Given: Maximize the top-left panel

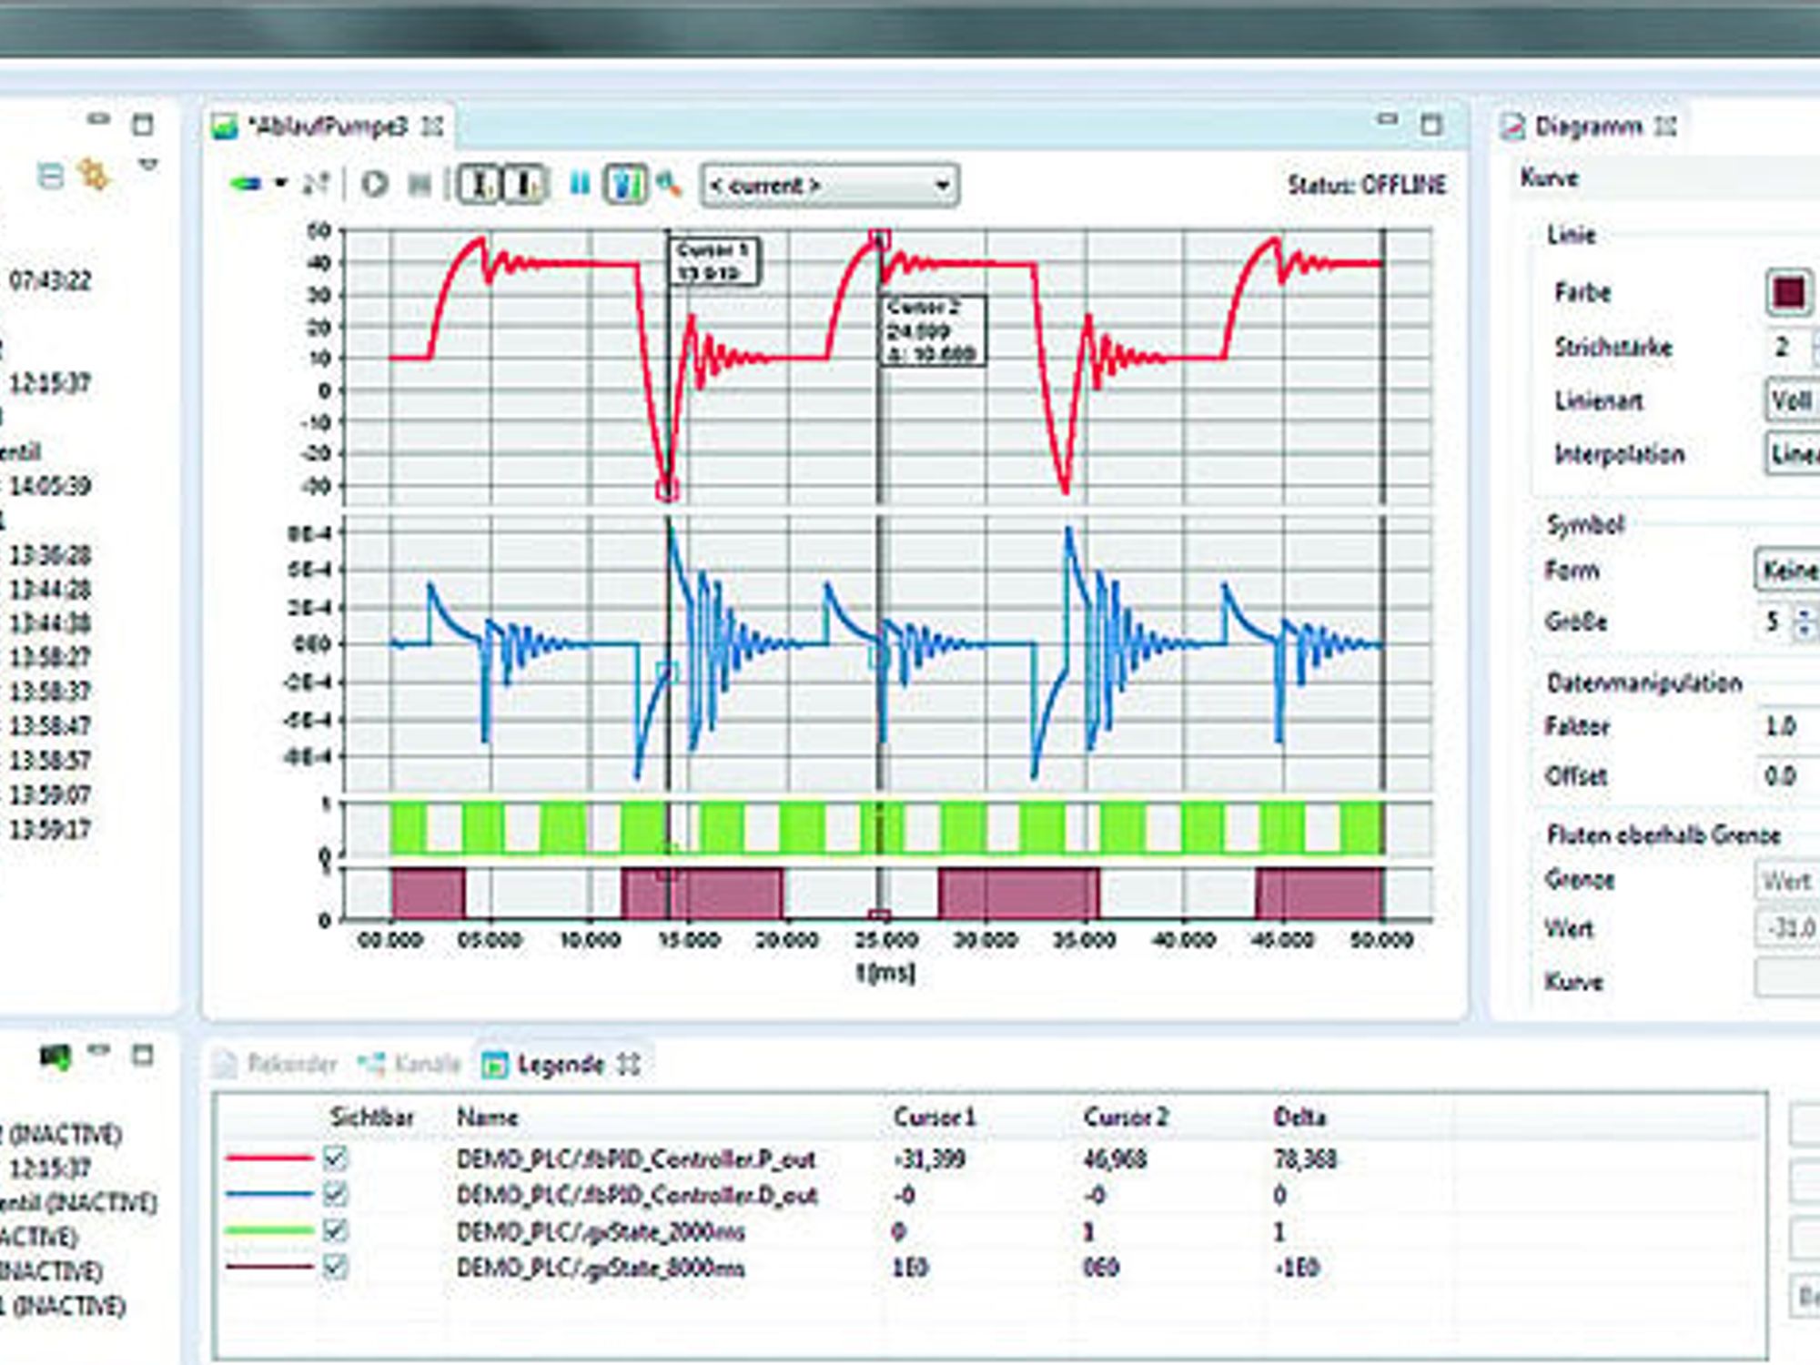Looking at the screenshot, I should [143, 125].
